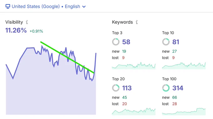
Task: Select the Top 100 keyword count 314
Action: click(178, 88)
